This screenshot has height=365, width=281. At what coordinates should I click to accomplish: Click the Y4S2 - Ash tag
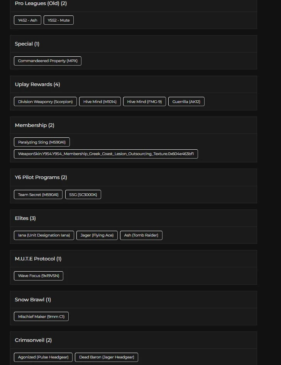click(28, 20)
